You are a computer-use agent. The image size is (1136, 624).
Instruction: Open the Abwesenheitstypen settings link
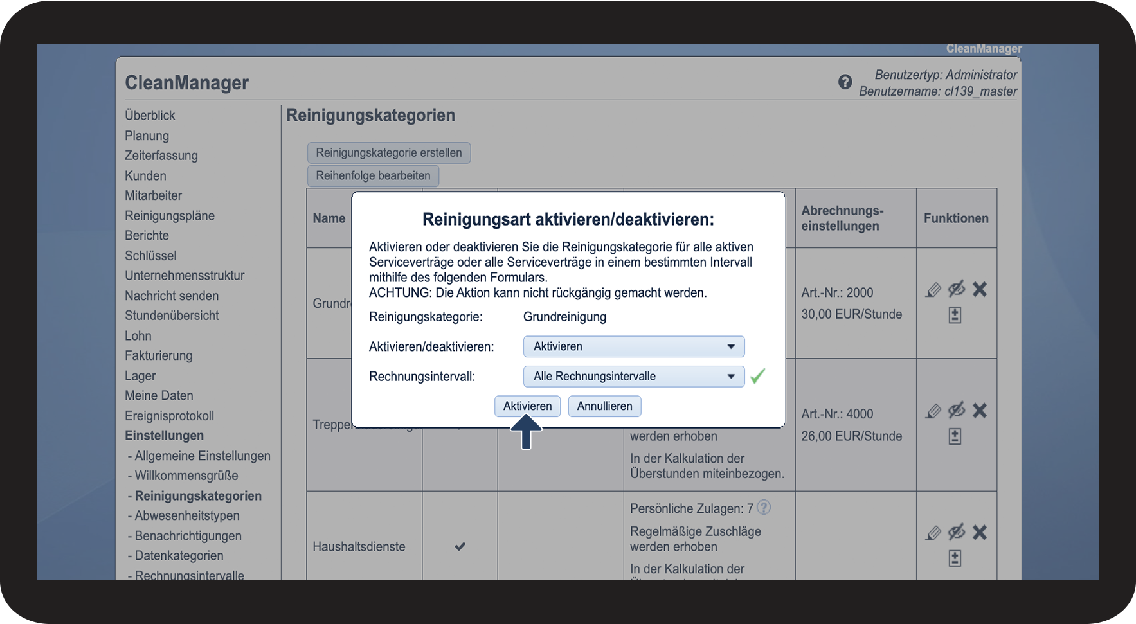click(186, 515)
